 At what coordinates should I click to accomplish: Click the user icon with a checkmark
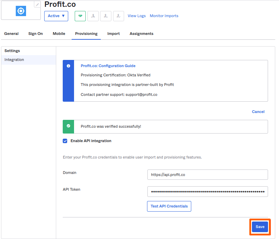(119, 16)
